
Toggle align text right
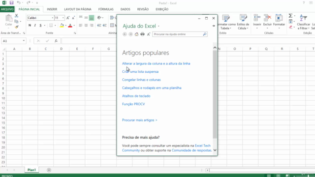pos(92,25)
